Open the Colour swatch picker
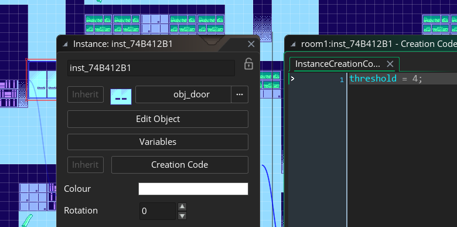The image size is (457, 227). coord(193,189)
